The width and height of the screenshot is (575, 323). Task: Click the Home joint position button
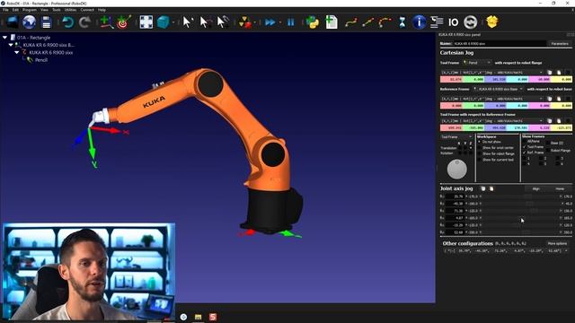pyautogui.click(x=560, y=188)
